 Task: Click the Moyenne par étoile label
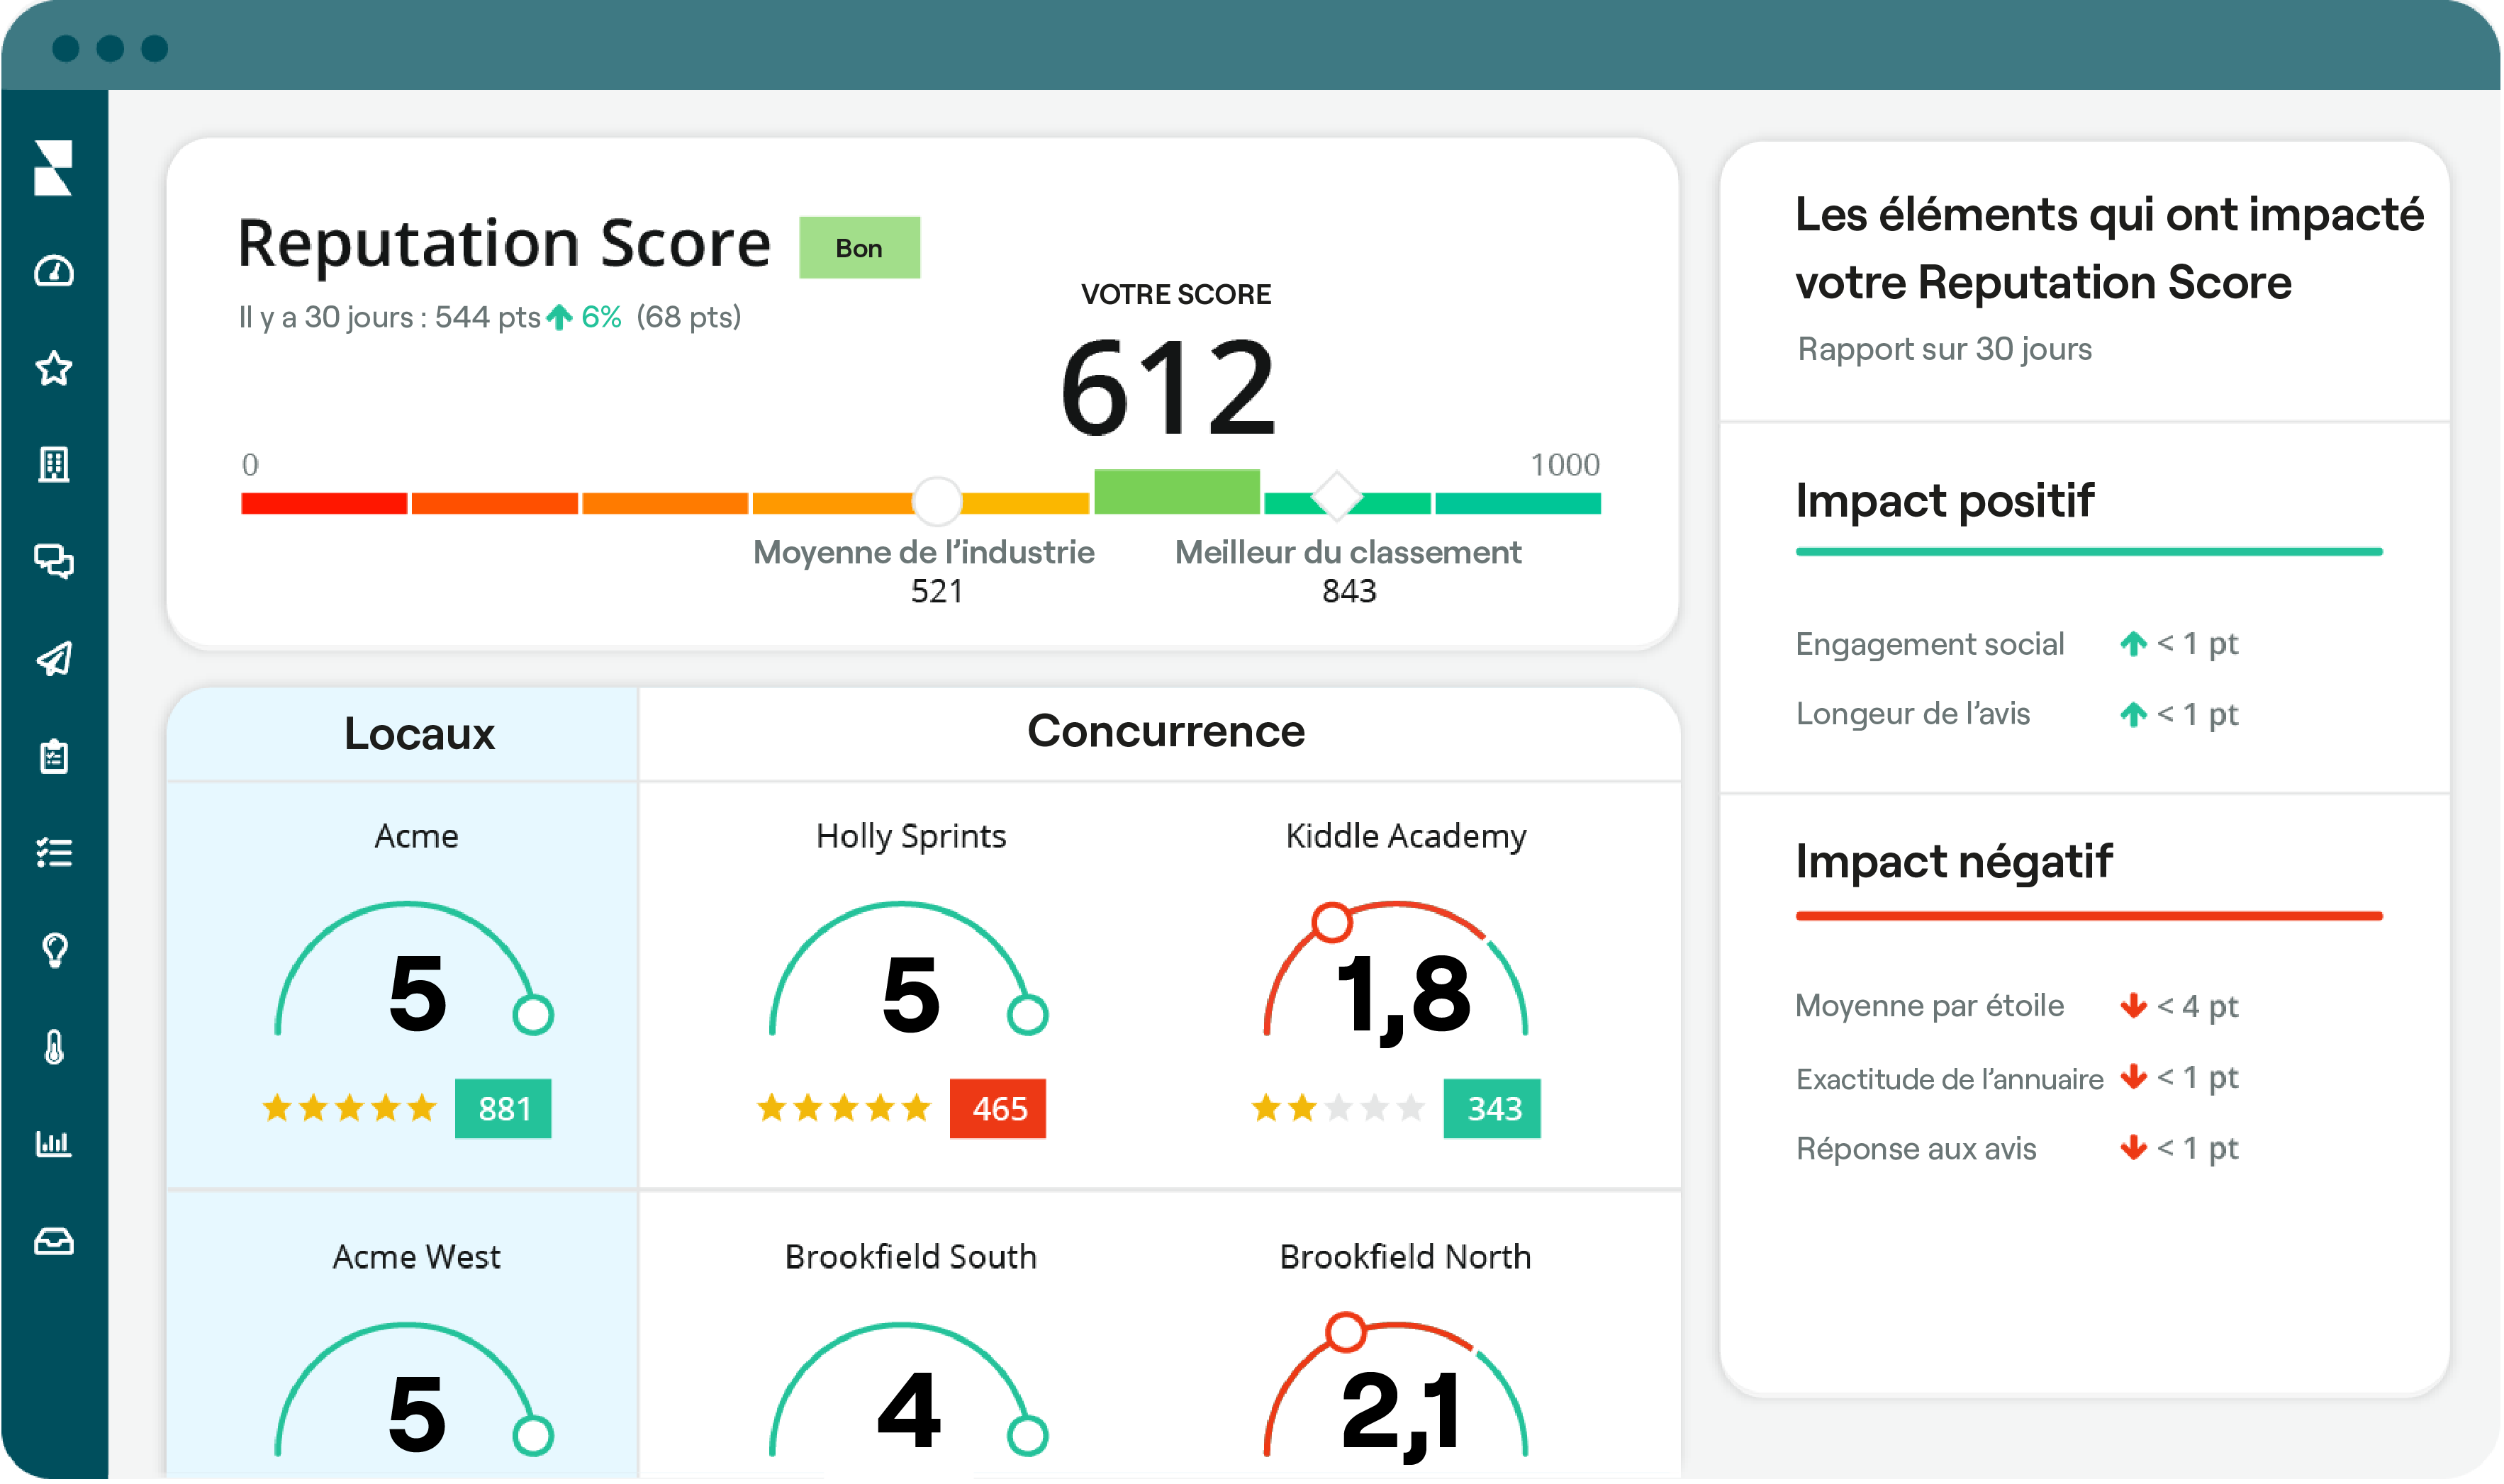[x=1932, y=1007]
